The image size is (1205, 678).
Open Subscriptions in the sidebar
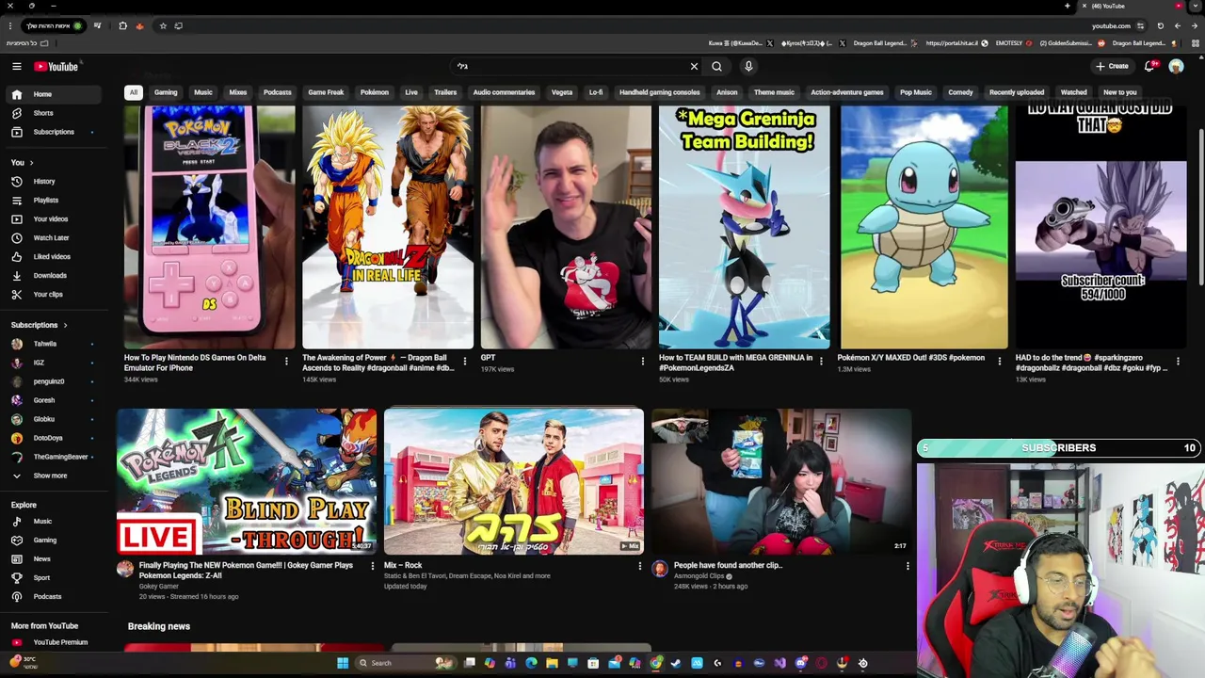tap(52, 132)
